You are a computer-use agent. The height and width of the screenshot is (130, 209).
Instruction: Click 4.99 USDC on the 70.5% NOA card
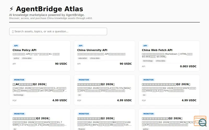click(x=124, y=100)
